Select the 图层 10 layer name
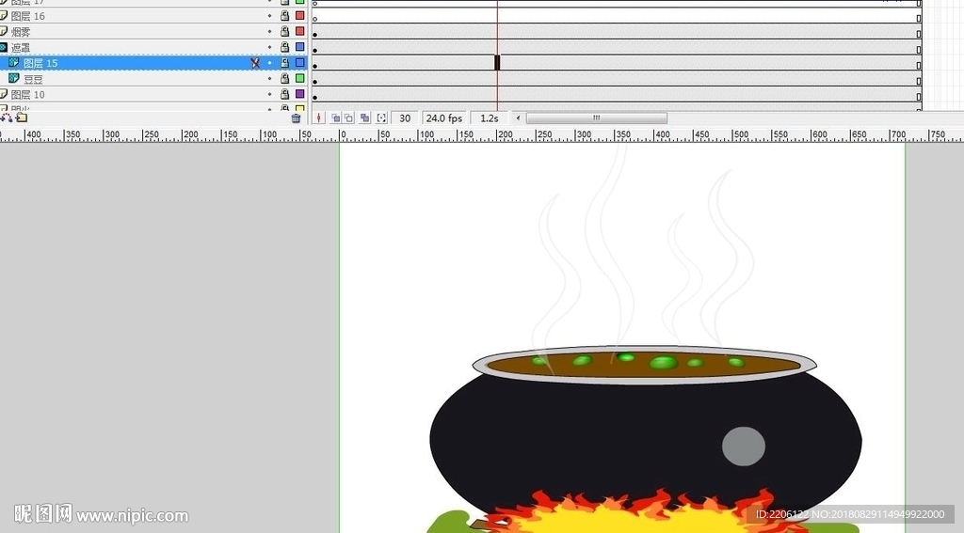This screenshot has width=964, height=533. pos(27,95)
